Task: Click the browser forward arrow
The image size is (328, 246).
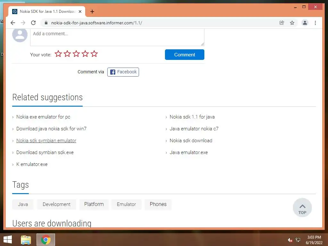Action: coord(23,23)
